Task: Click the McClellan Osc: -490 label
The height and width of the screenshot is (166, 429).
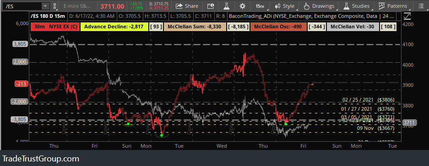Action: click(278, 27)
